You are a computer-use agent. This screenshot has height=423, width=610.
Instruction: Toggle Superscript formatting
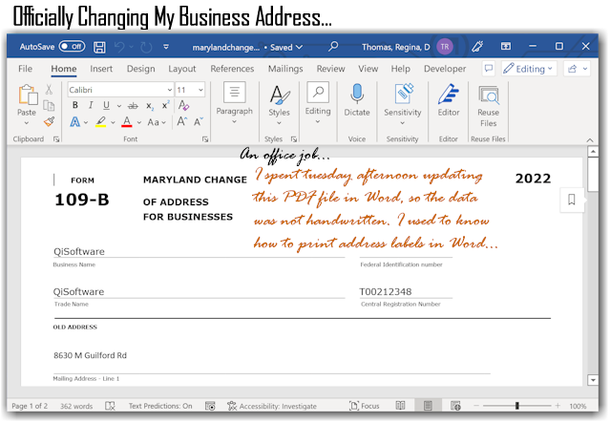(x=166, y=105)
